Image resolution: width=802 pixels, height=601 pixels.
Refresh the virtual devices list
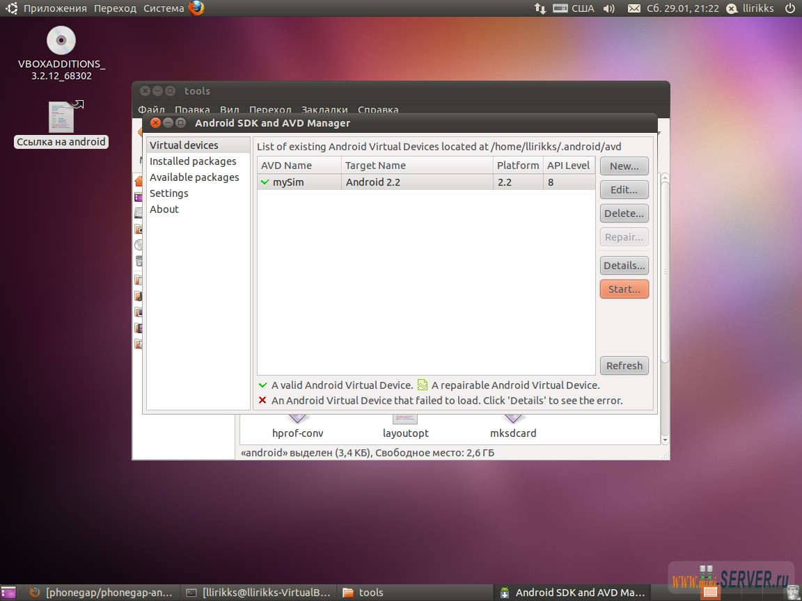coord(624,365)
